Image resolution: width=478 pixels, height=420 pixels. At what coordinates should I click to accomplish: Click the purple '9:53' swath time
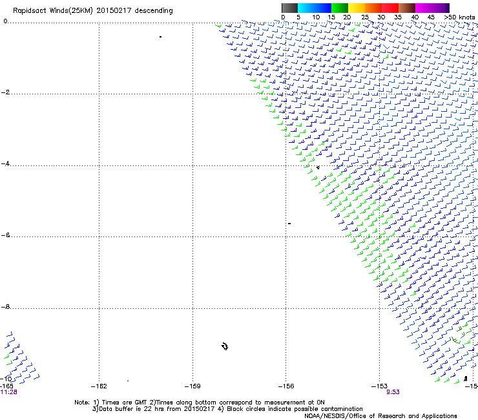point(393,392)
